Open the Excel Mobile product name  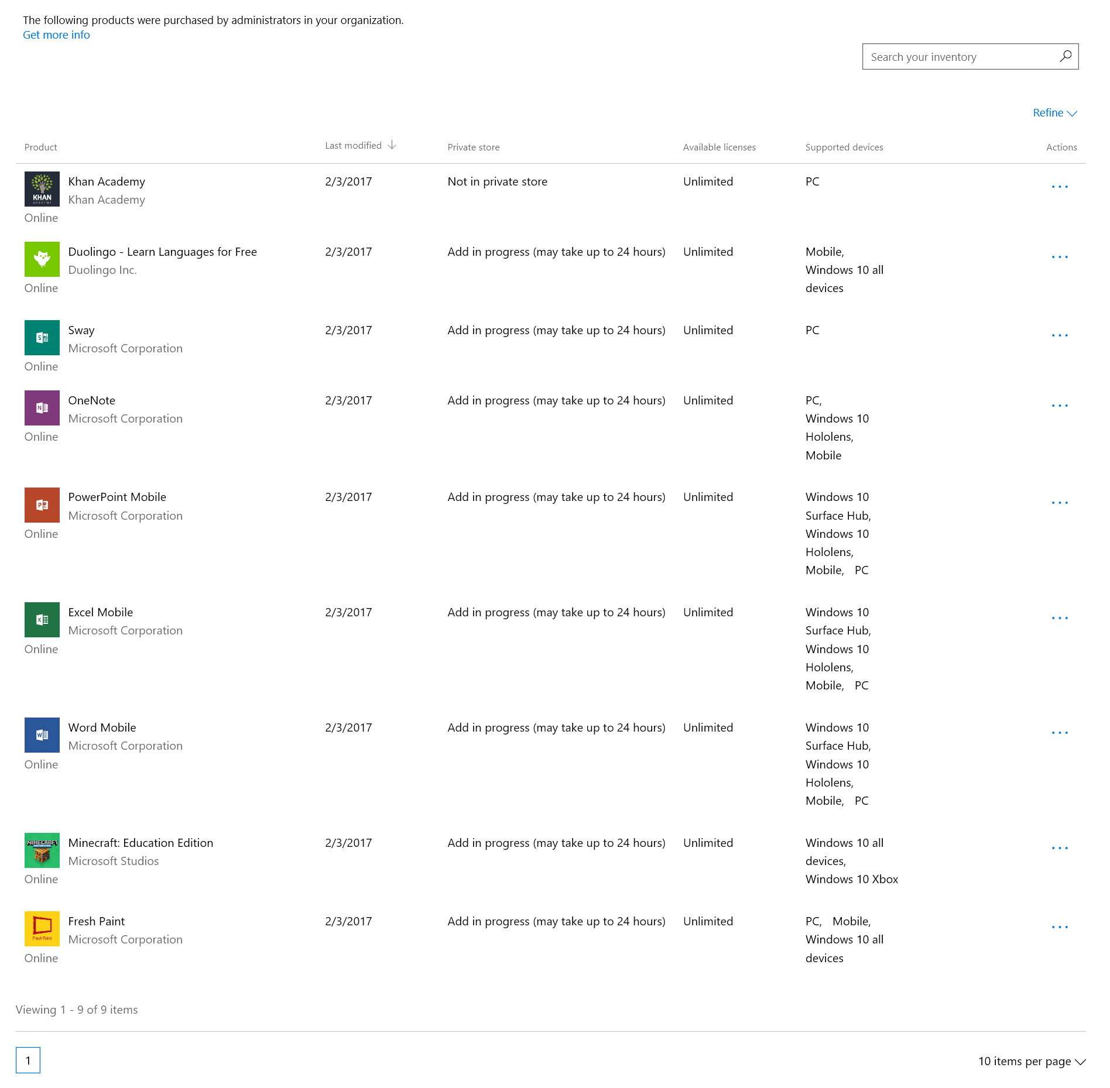[101, 612]
